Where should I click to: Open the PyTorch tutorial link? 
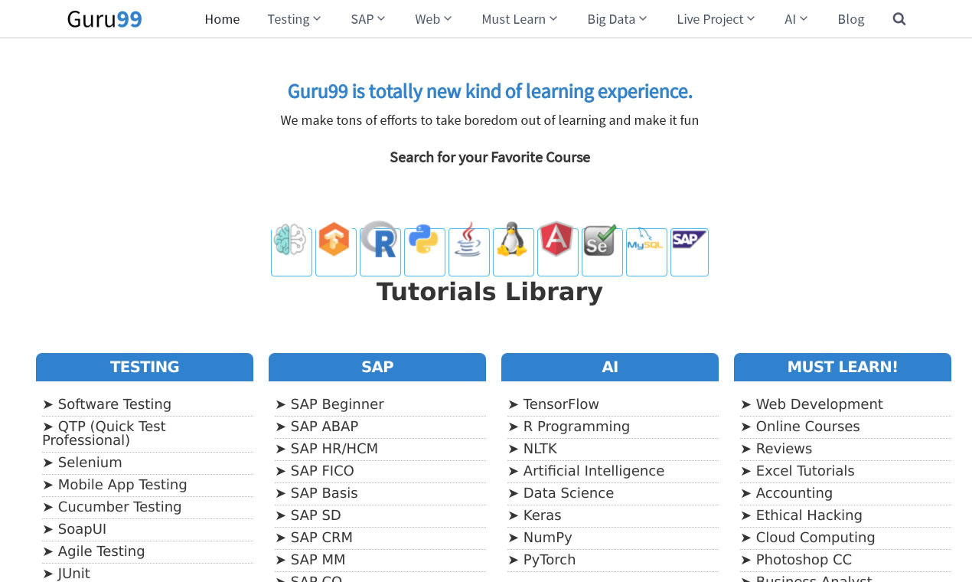pos(550,560)
